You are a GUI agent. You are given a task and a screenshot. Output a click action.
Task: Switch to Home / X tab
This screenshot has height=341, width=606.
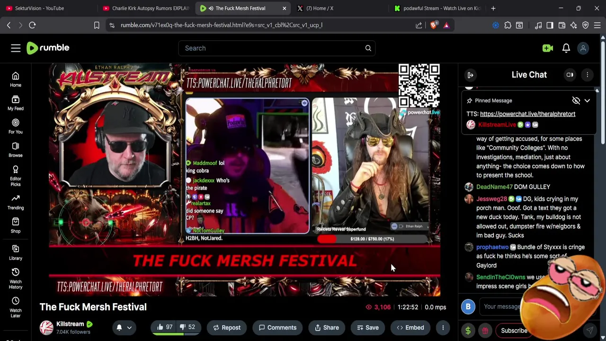[x=340, y=8]
